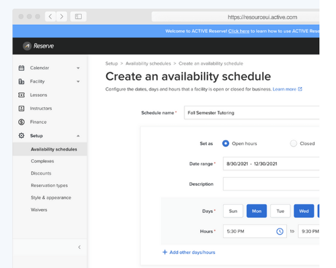Toggle the Mon day button
This screenshot has width=336, height=268.
(257, 211)
